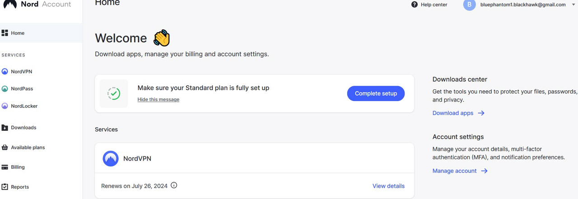Click the NordLocker icon in sidebar
Image resolution: width=578 pixels, height=199 pixels.
pyautogui.click(x=5, y=106)
